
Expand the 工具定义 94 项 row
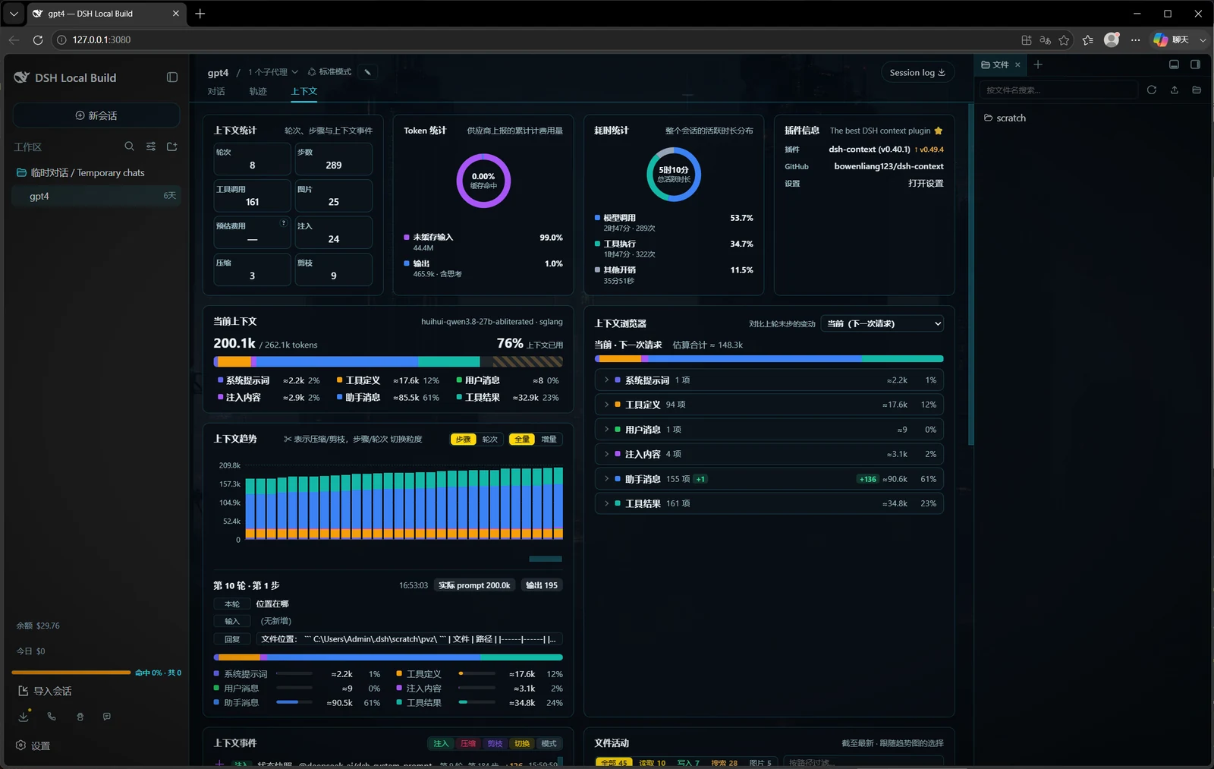(x=769, y=405)
